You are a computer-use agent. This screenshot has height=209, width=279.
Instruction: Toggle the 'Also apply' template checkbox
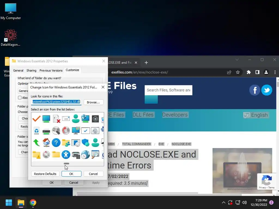[20, 98]
